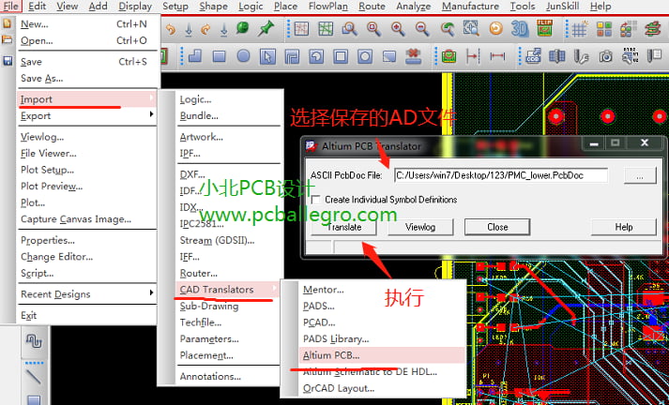Screen dimensions: 669x405
Task: Select the Add Line tool on left sidebar
Action: (33, 377)
